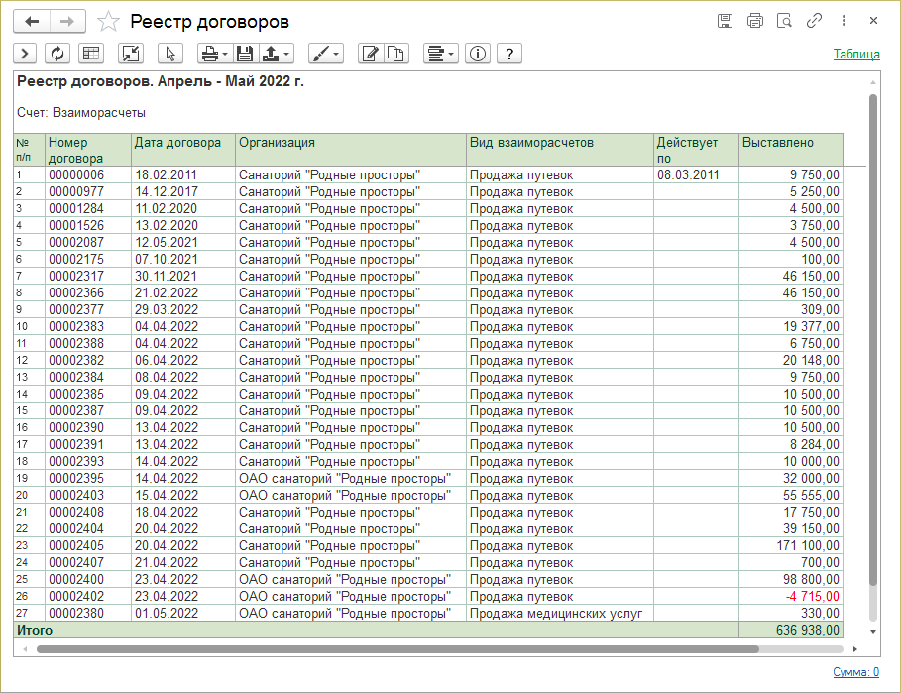Click the edit pencil icon in toolbar
This screenshot has width=901, height=693.
(371, 54)
